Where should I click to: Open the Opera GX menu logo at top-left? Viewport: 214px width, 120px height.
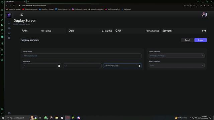2,2
